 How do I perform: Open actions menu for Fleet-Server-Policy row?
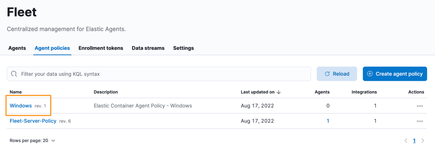pyautogui.click(x=420, y=121)
